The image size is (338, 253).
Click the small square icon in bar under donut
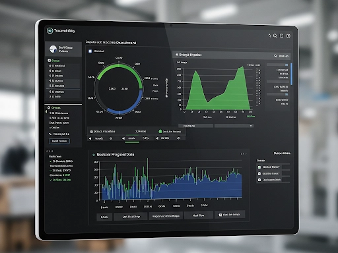click(x=92, y=132)
